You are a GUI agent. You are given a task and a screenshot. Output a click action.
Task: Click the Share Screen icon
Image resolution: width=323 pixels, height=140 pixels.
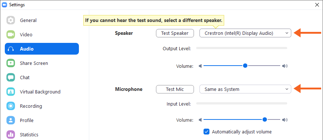(11, 63)
